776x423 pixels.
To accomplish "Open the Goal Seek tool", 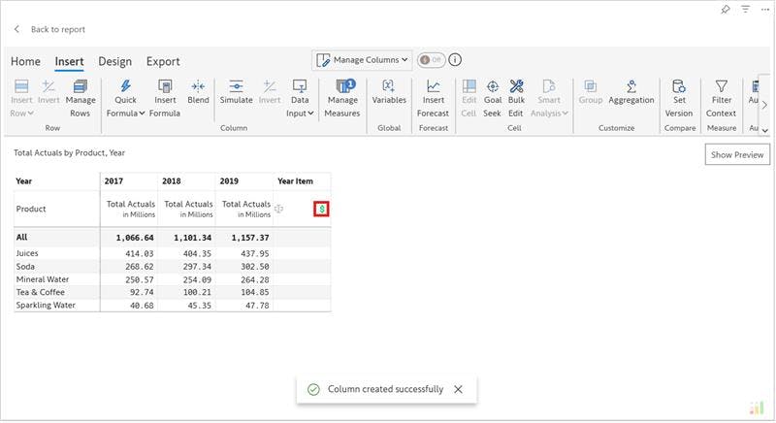I will point(493,88).
